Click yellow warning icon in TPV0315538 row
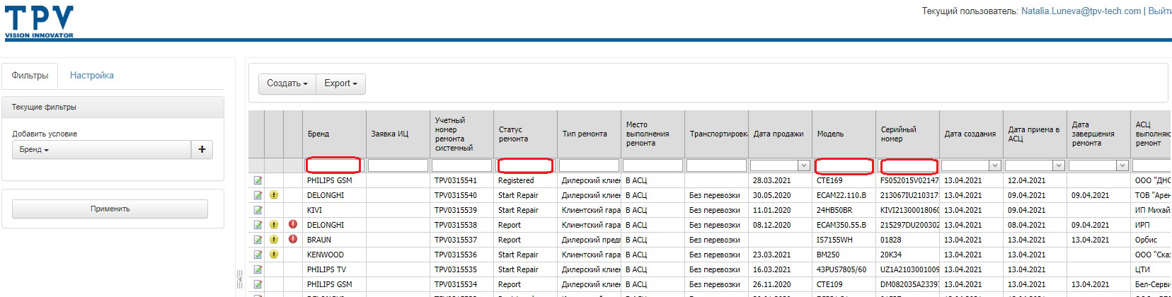1172x297 pixels. pos(274,225)
